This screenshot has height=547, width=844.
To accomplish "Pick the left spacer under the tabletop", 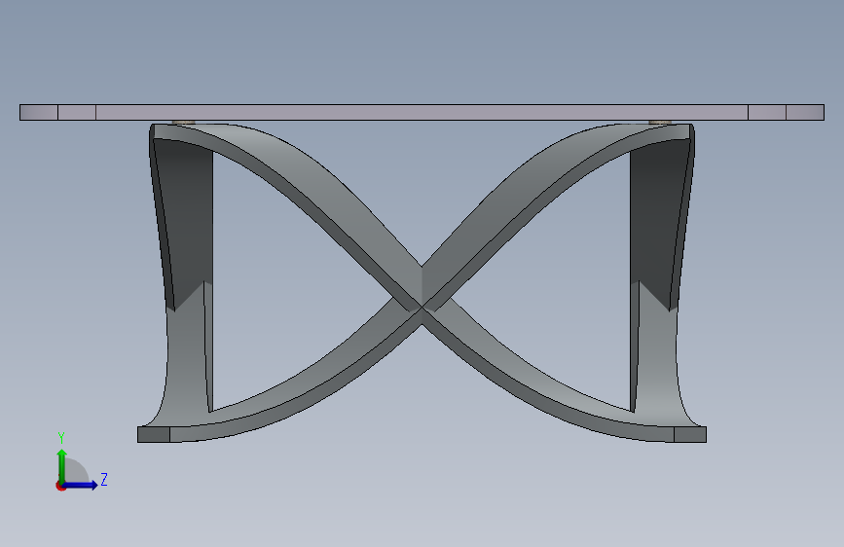I will (184, 123).
